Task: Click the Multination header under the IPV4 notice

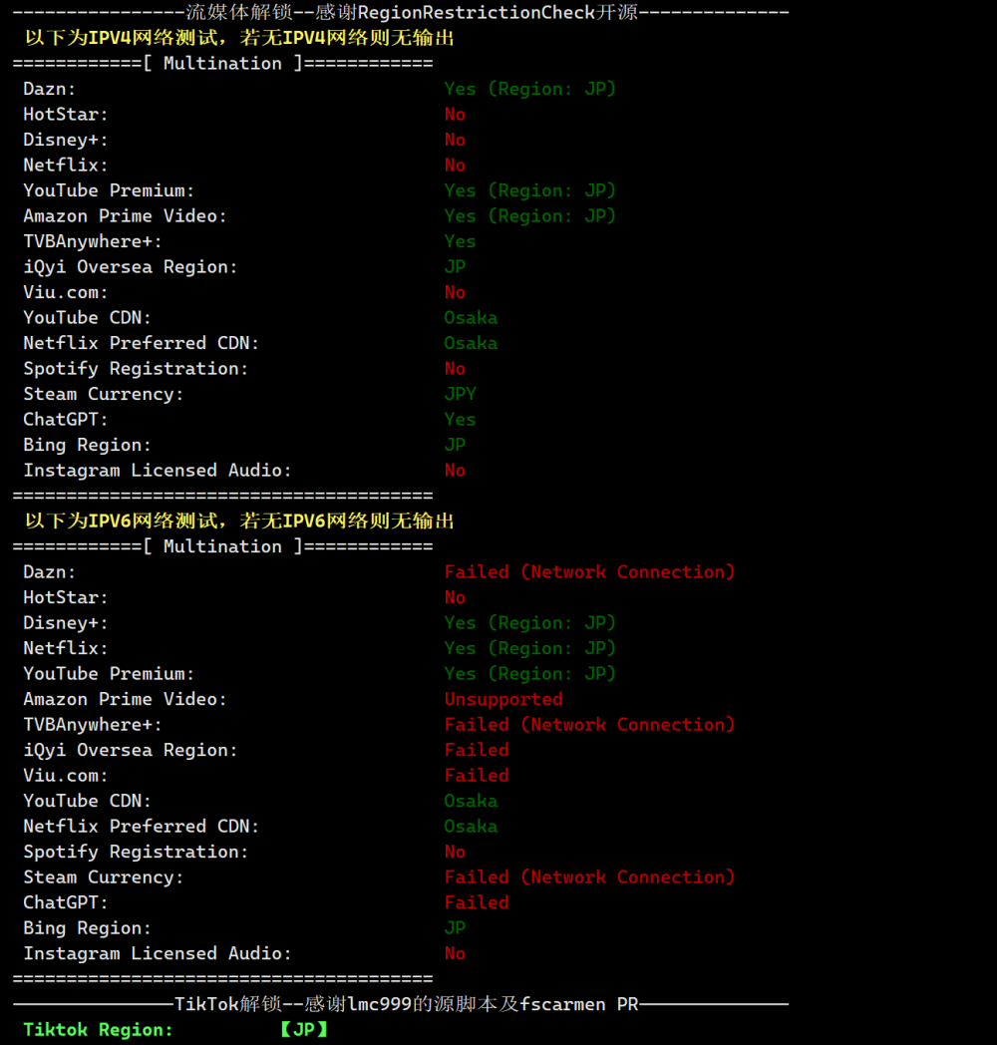Action: (x=222, y=64)
